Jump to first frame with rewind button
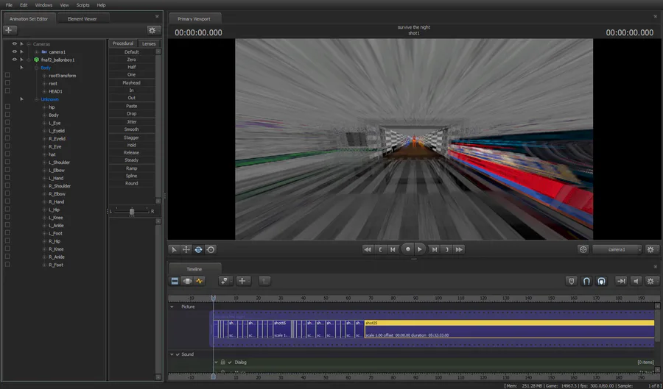 [x=368, y=250]
